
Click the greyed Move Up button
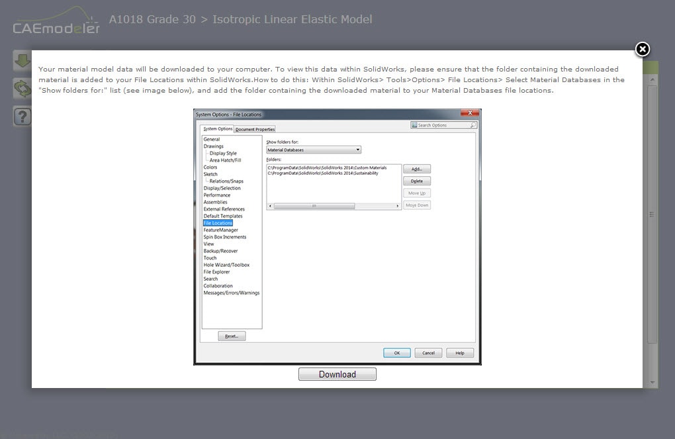click(x=417, y=193)
